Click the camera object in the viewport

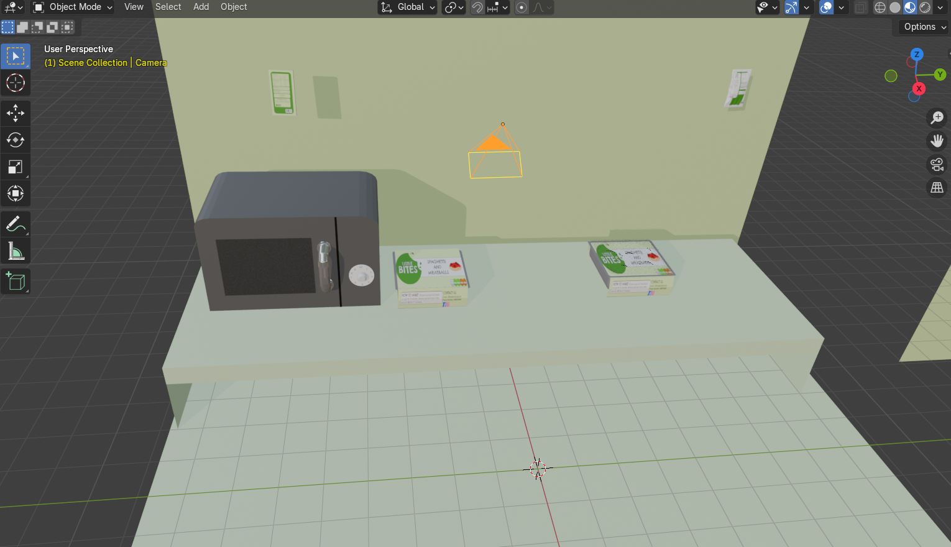(495, 154)
